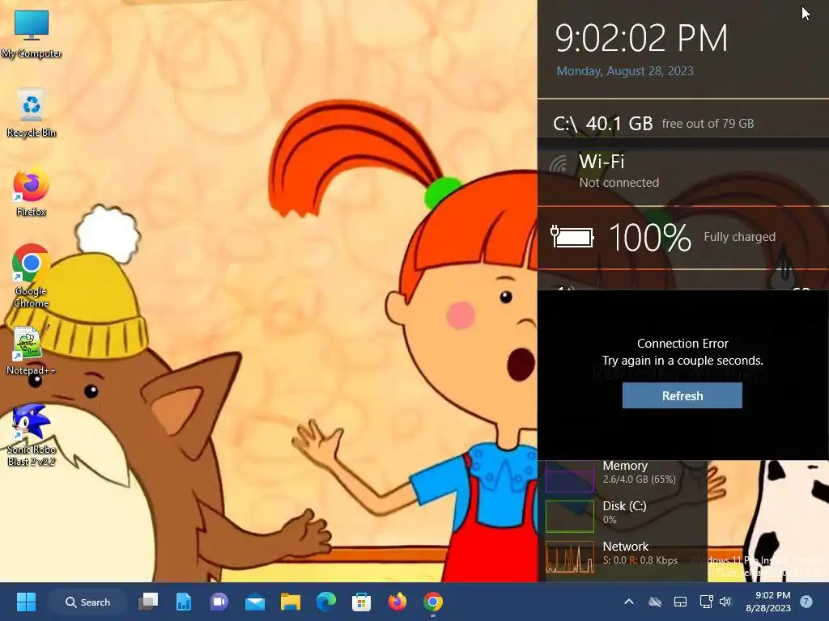Click the Network activity graph

pyautogui.click(x=569, y=557)
